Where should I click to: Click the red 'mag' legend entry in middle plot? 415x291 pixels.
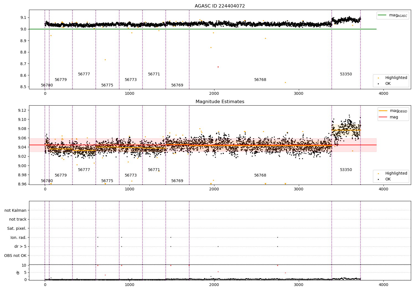pos(388,117)
